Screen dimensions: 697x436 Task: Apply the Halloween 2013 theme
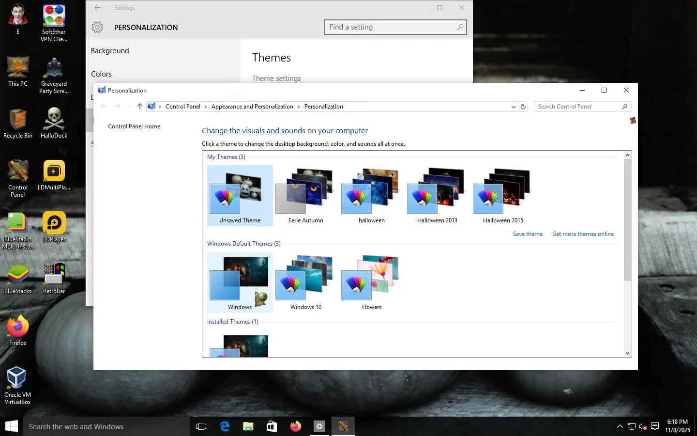point(438,196)
